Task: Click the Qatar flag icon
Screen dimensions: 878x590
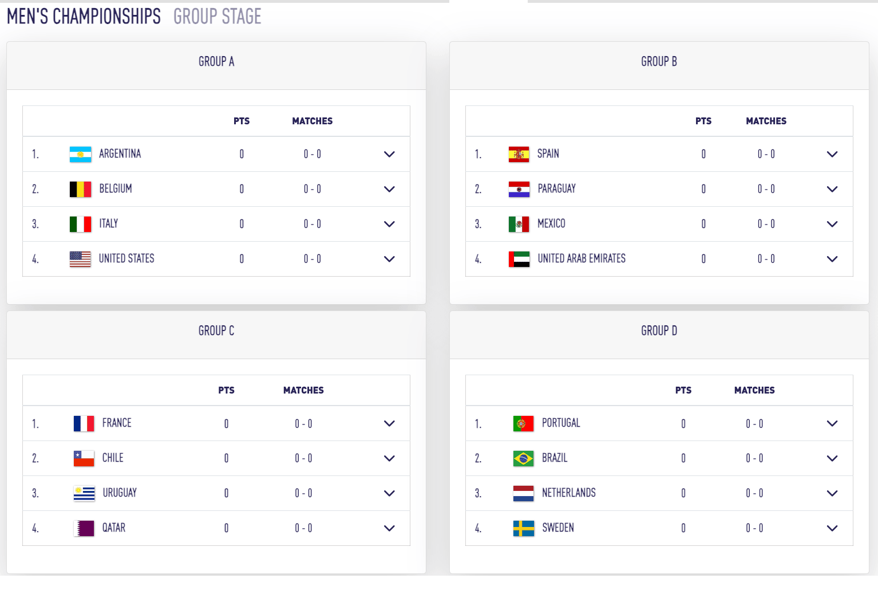Action: 84,528
